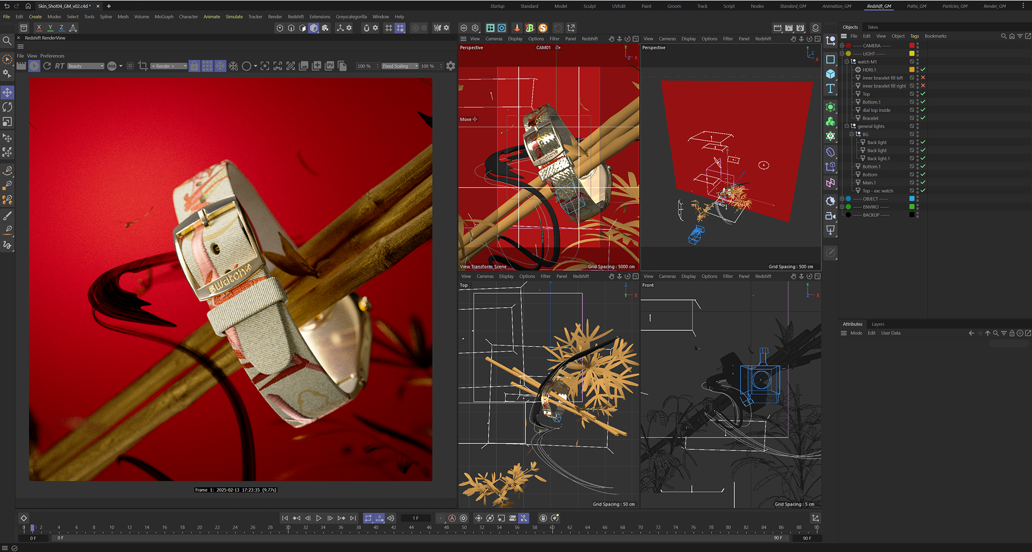Collapse the LIGHT group in object tree
The height and width of the screenshot is (552, 1032).
click(x=842, y=54)
